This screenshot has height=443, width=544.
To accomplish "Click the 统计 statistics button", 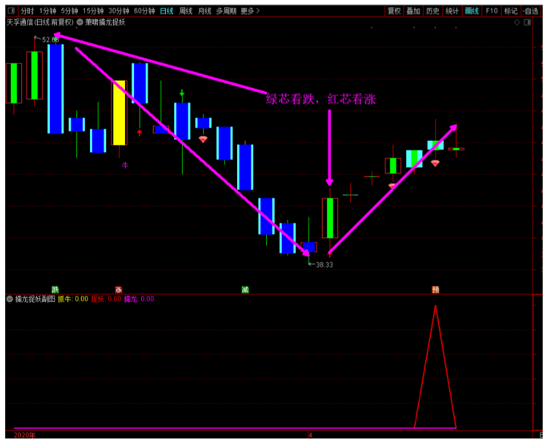I will [x=452, y=11].
